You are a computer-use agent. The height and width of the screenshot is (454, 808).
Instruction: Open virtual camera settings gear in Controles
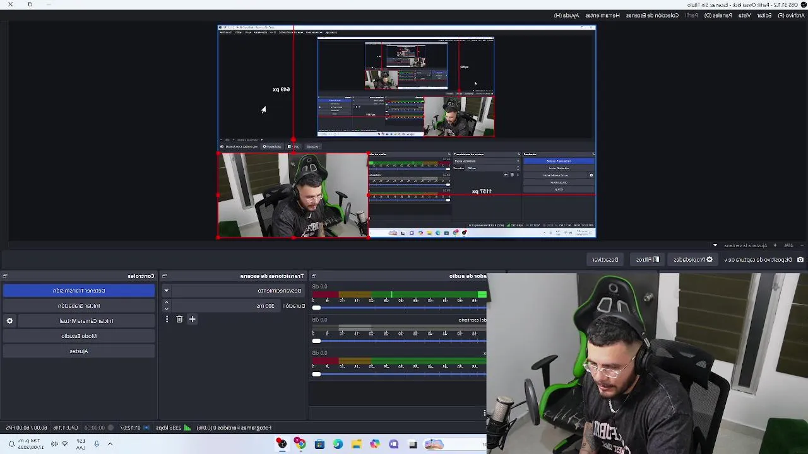pos(9,321)
